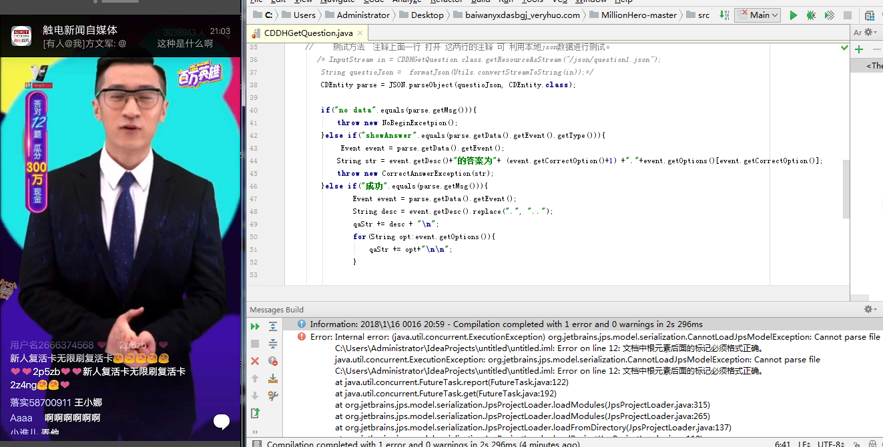883x447 pixels.
Task: Toggle autoscroll to source
Action: (x=273, y=378)
